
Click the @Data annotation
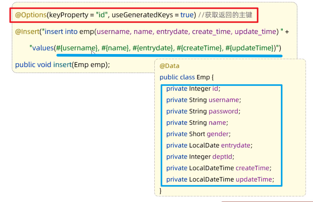[x=169, y=66]
